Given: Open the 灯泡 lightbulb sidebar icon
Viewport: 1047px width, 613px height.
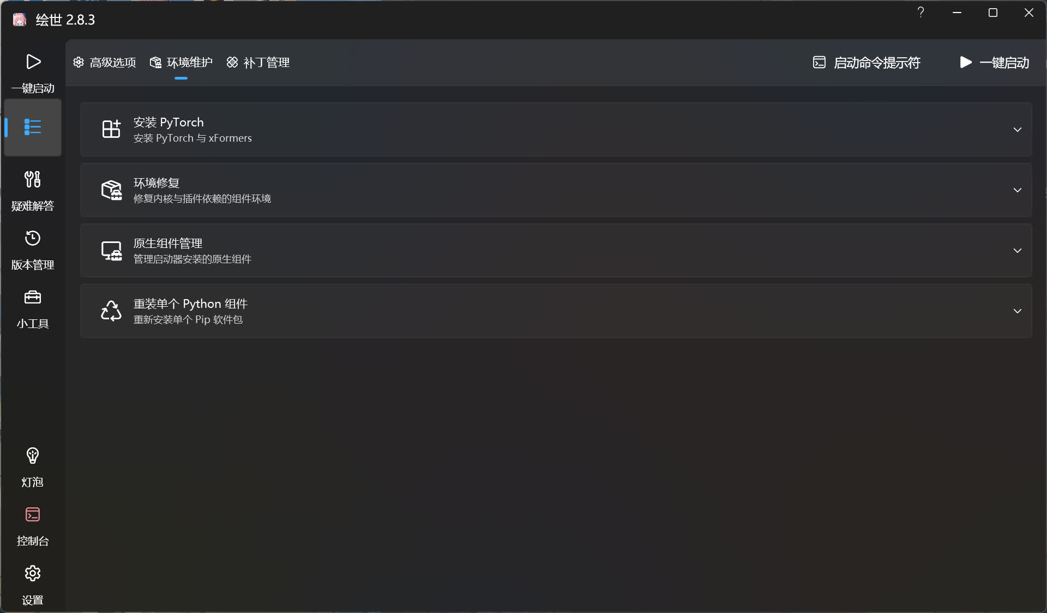Looking at the screenshot, I should (x=33, y=466).
